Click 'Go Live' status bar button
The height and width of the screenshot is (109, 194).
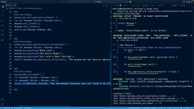point(176,108)
